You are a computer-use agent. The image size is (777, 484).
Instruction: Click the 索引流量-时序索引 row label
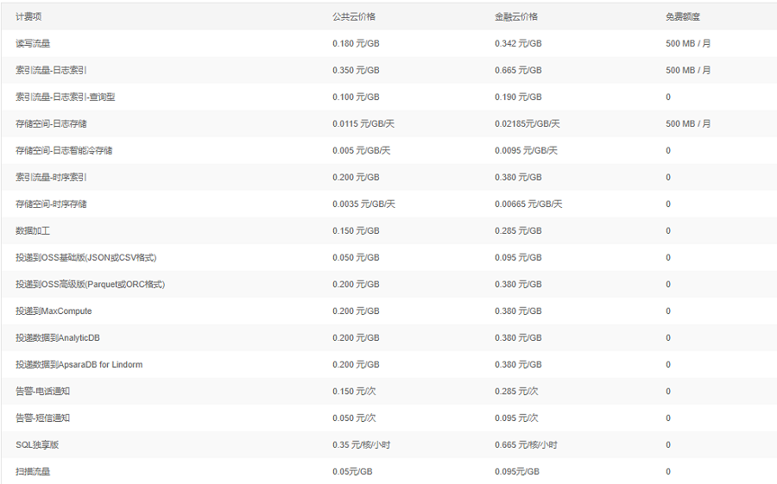click(x=51, y=178)
